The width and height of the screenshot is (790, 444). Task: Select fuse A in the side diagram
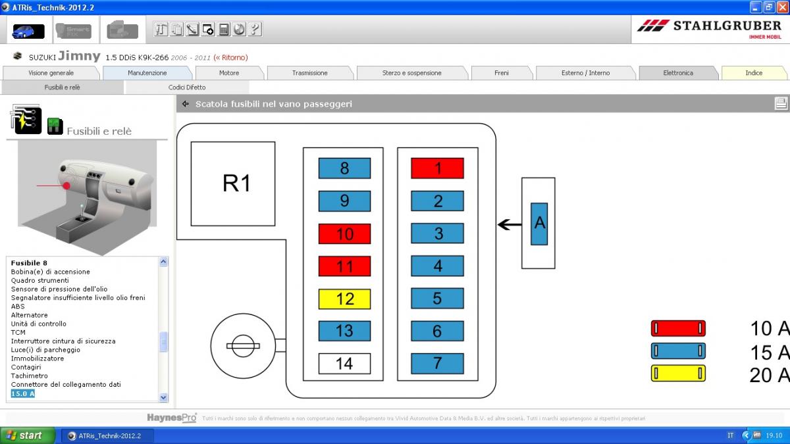click(x=539, y=224)
